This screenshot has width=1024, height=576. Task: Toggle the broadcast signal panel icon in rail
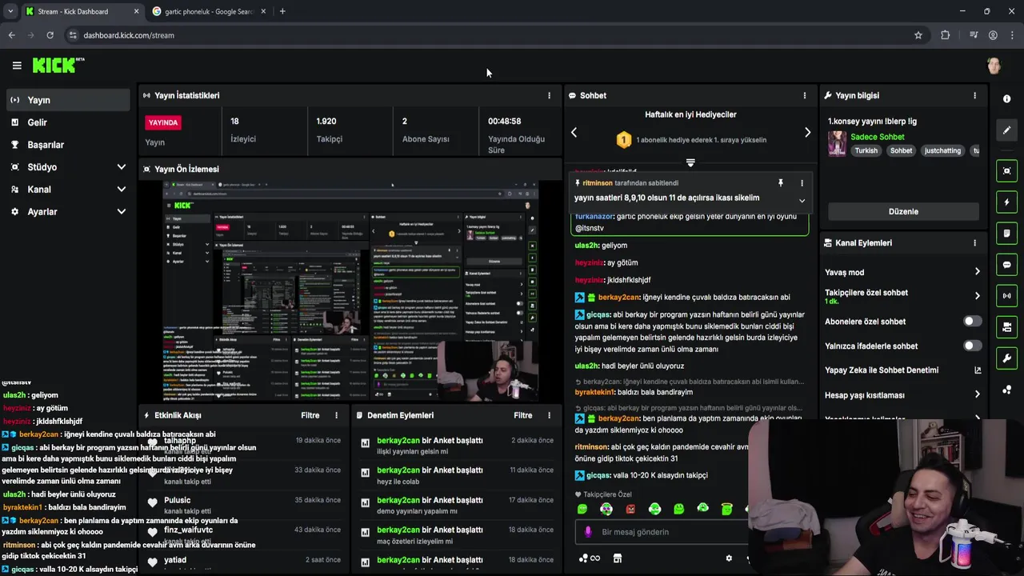click(1006, 296)
